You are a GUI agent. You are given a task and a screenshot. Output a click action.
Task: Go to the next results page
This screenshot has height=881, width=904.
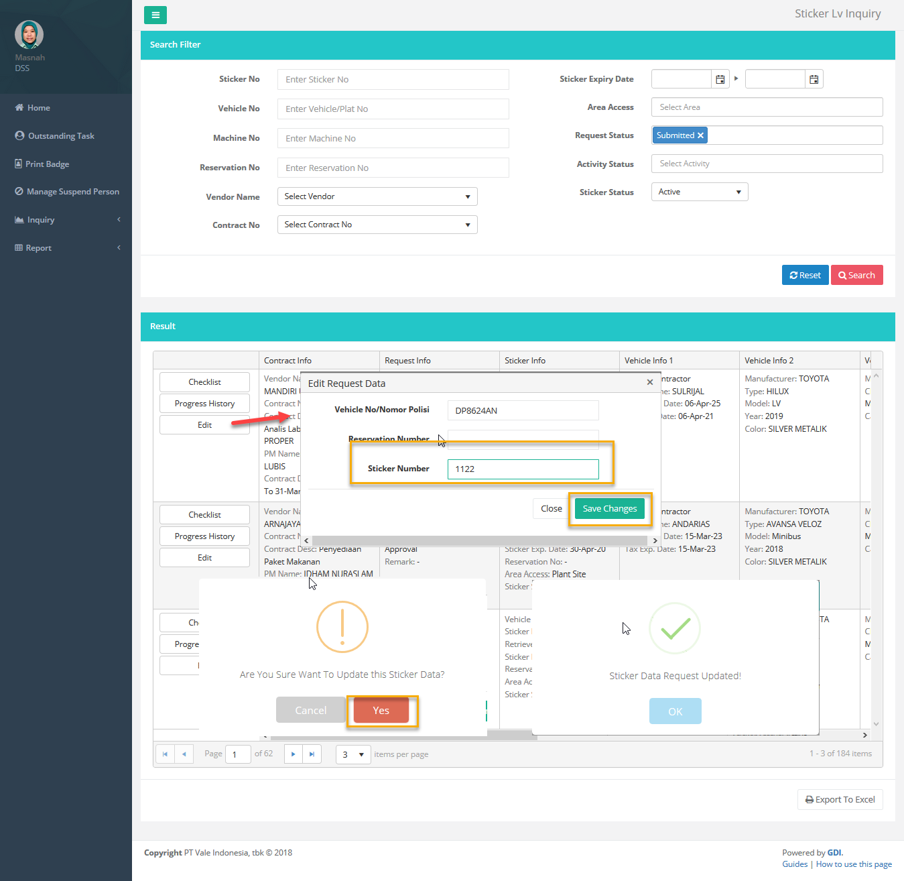[x=293, y=754]
